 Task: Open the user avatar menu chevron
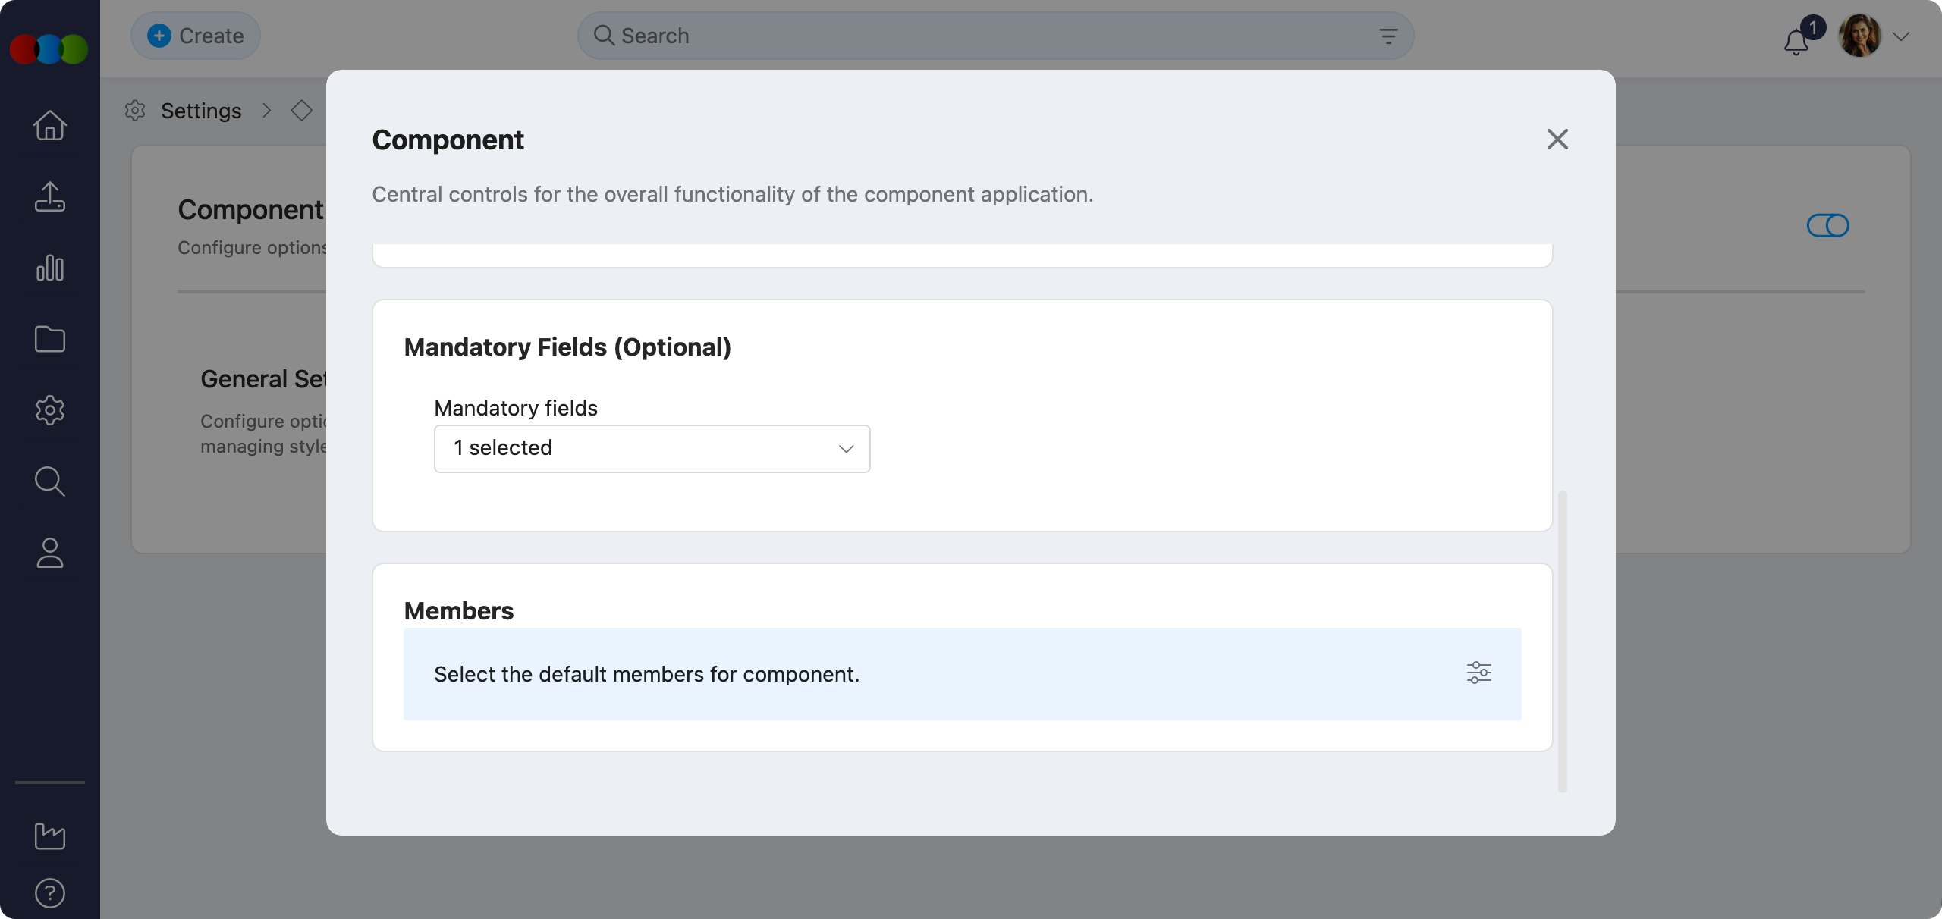click(x=1900, y=36)
